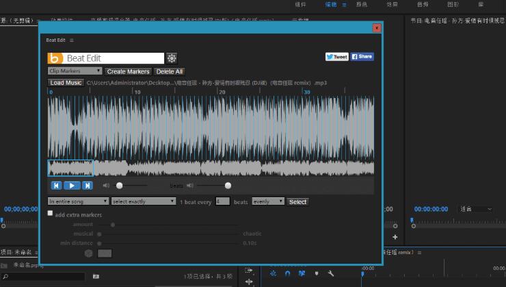This screenshot has width=506, height=287.
Task: Open the Beat Edit panel menu icon
Action: tap(72, 40)
